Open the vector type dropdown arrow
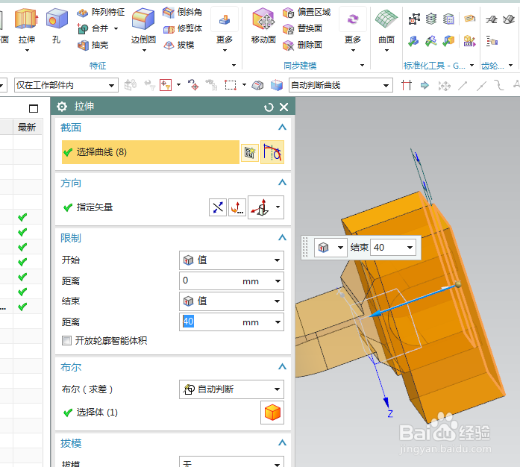520x467 pixels. pyautogui.click(x=278, y=207)
